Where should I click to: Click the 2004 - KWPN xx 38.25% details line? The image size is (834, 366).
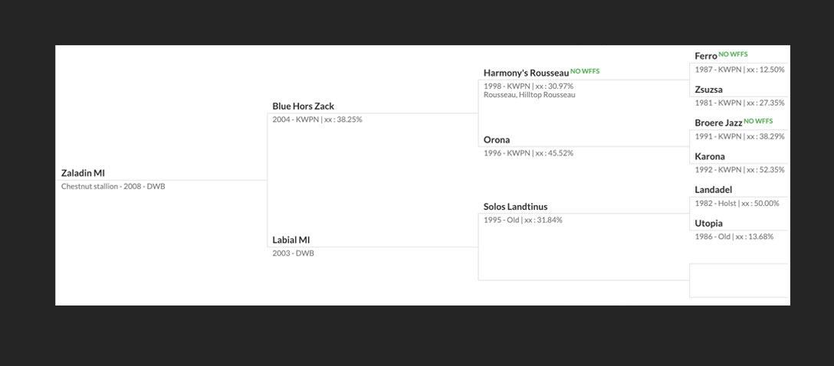317,119
